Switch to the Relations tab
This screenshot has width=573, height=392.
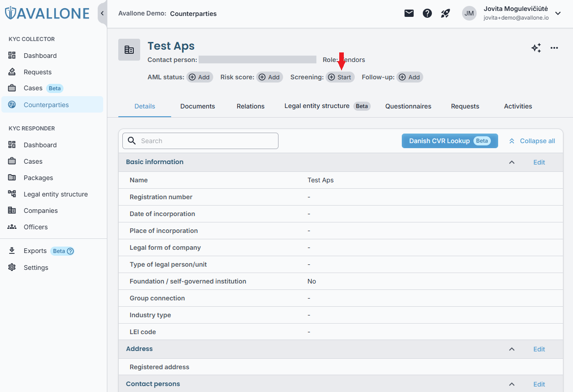[x=251, y=106]
